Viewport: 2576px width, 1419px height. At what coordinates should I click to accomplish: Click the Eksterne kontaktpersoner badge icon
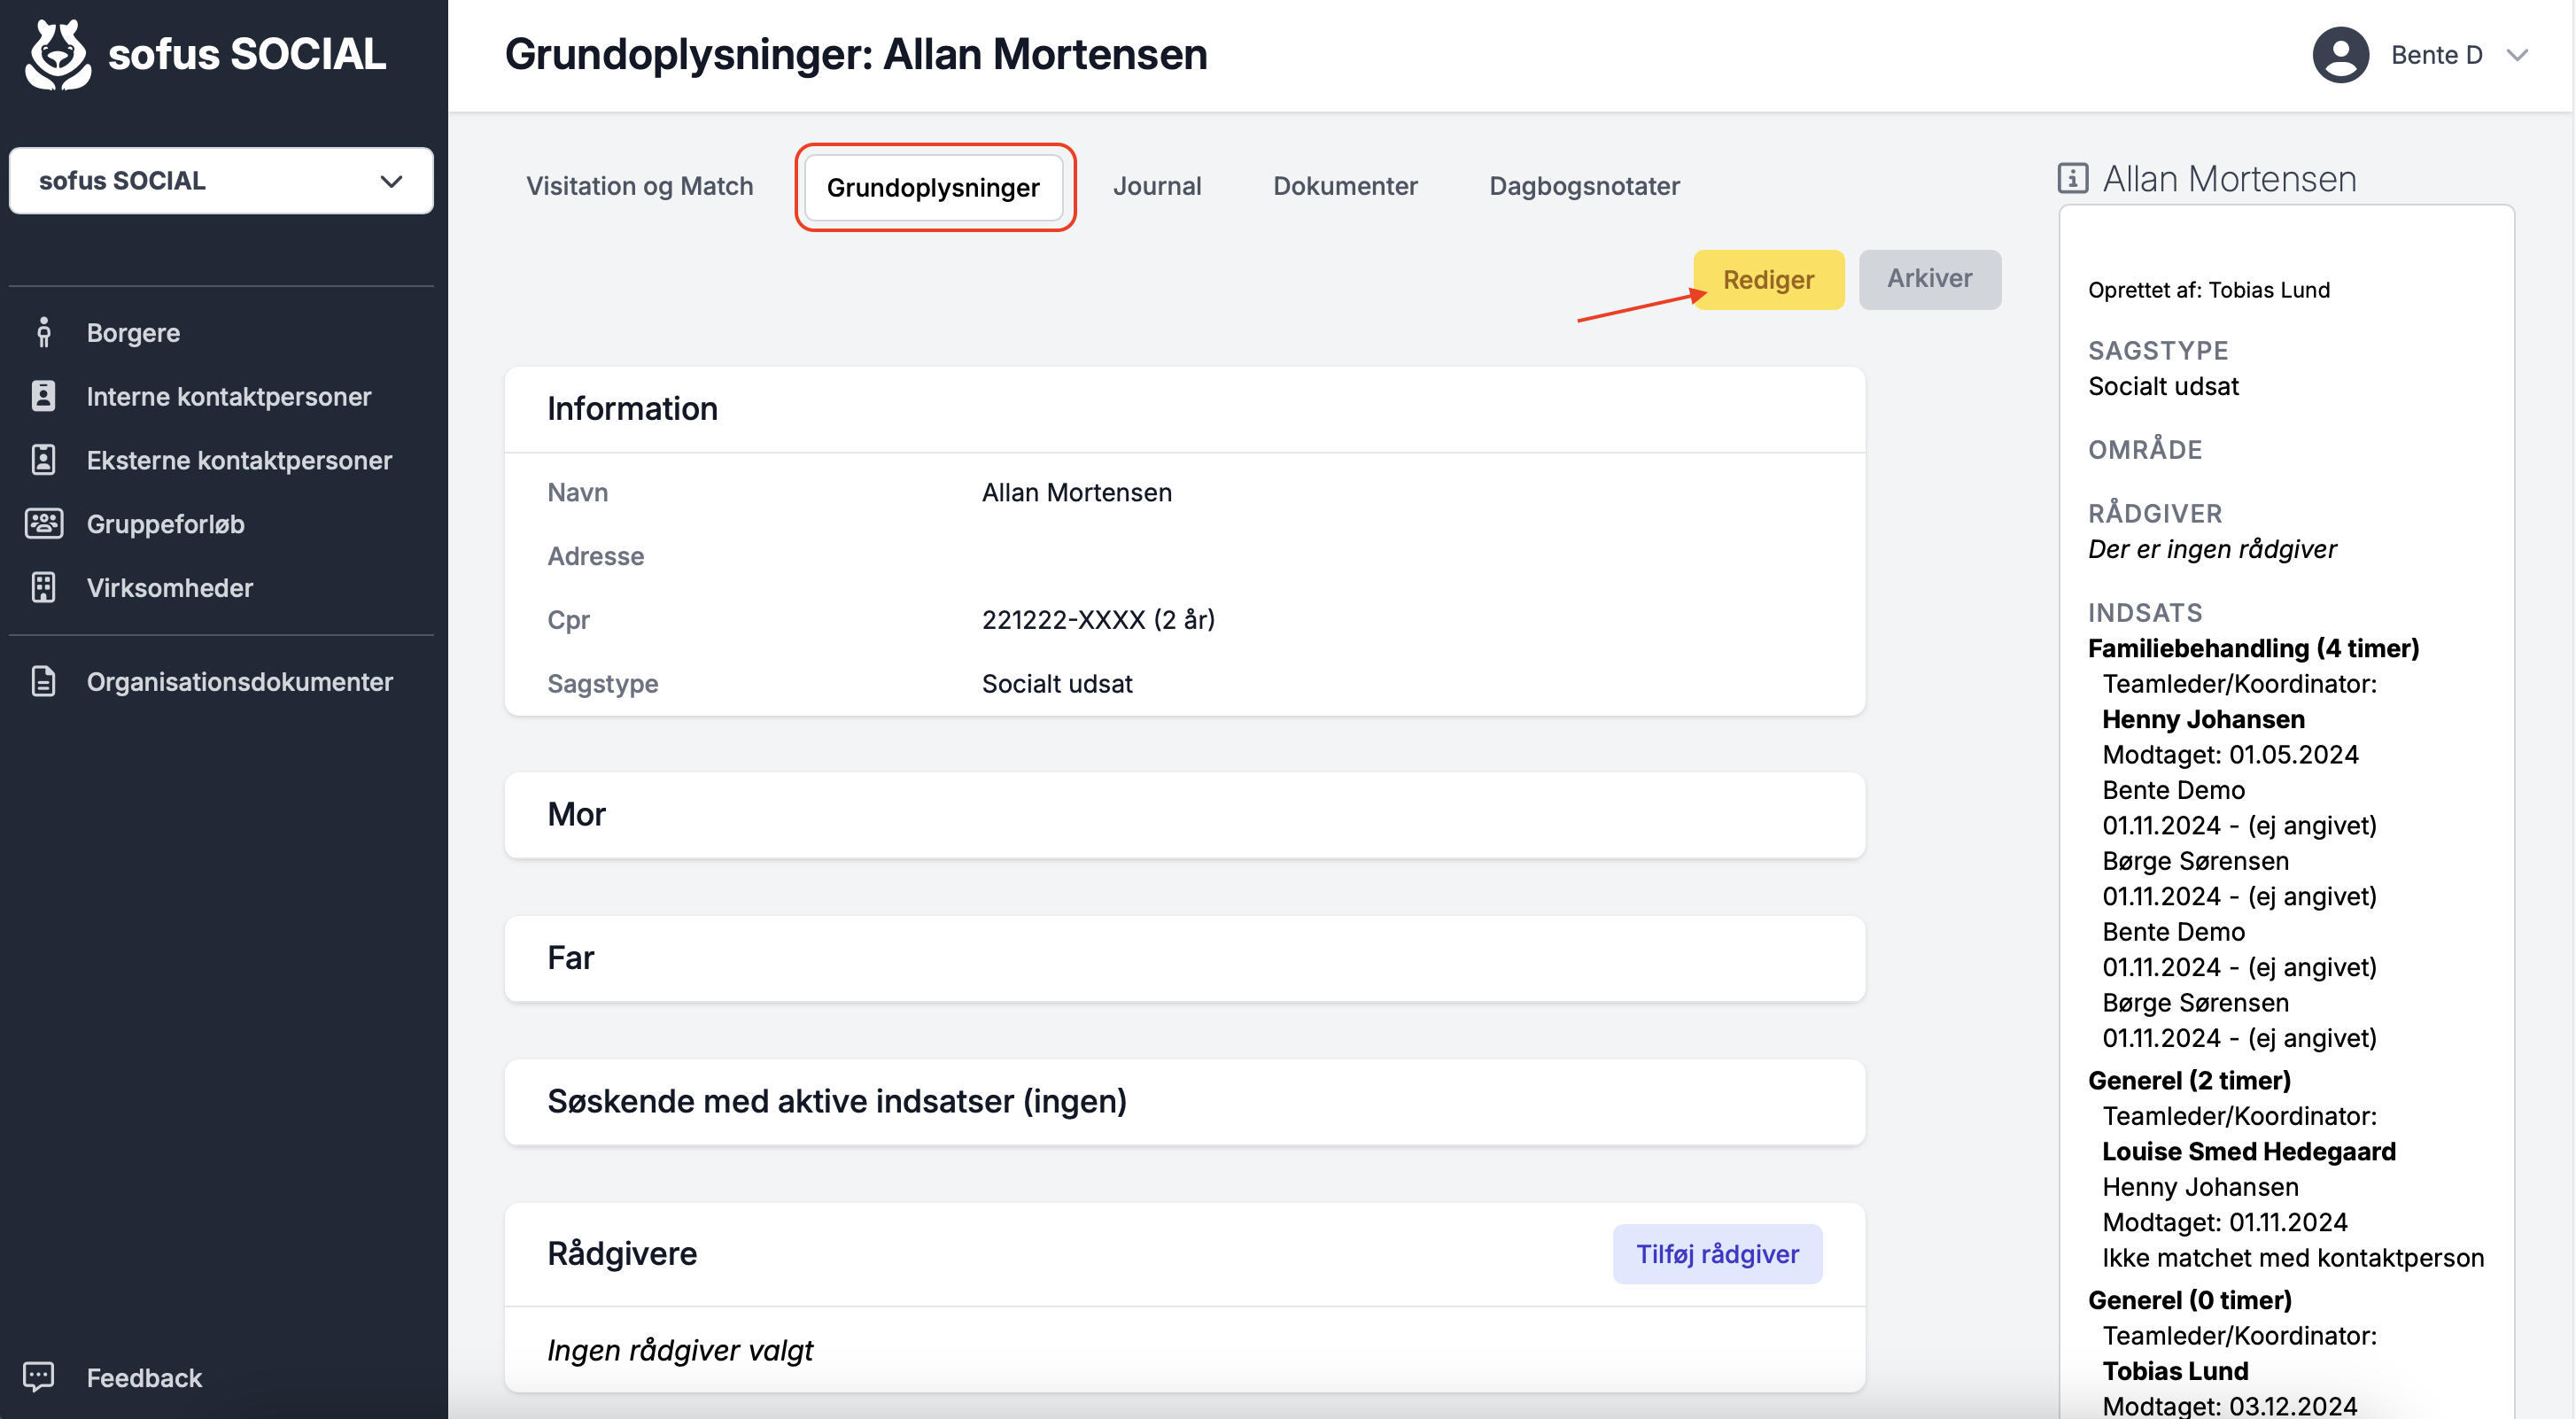tap(43, 460)
